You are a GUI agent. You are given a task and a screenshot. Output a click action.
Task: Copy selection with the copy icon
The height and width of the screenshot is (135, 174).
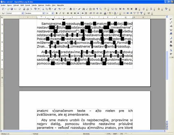(46, 9)
